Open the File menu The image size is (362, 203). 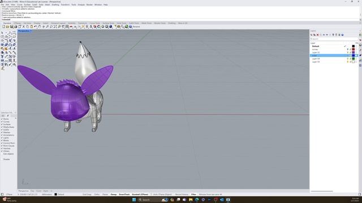click(2, 5)
